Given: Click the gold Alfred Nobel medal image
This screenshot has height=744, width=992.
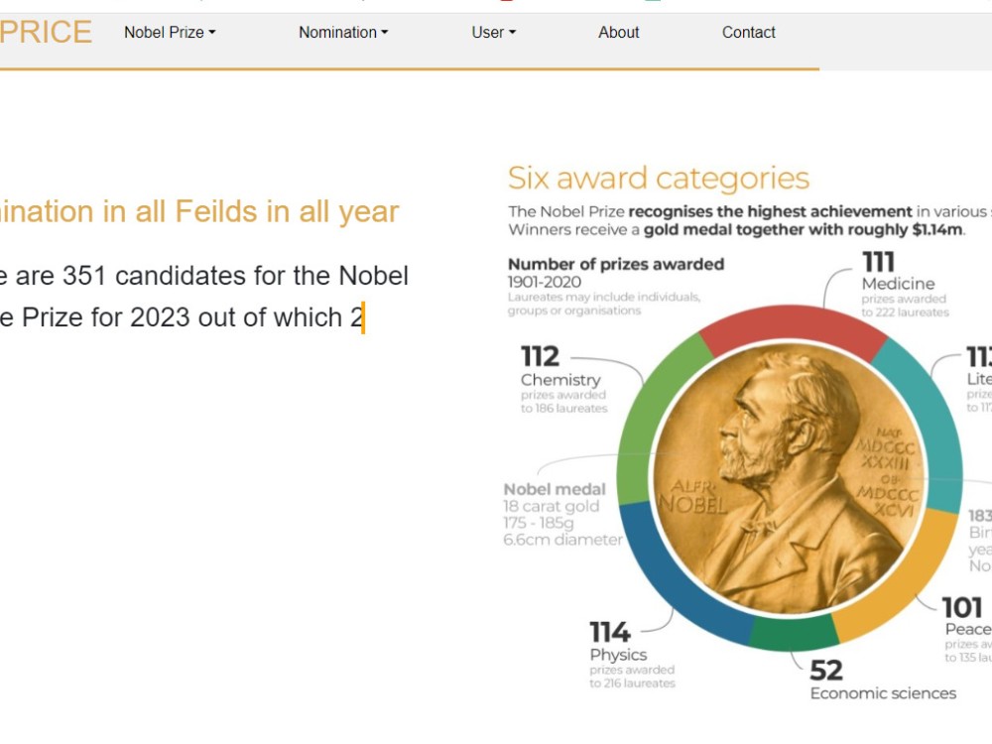Looking at the screenshot, I should click(x=789, y=479).
